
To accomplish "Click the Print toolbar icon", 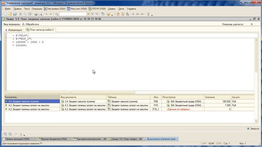I will pyautogui.click(x=36, y=14).
